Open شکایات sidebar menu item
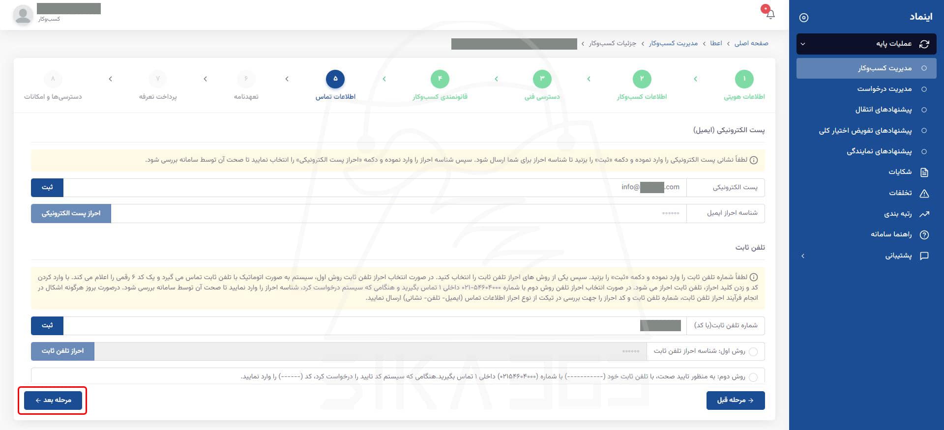The height and width of the screenshot is (430, 944). point(866,172)
